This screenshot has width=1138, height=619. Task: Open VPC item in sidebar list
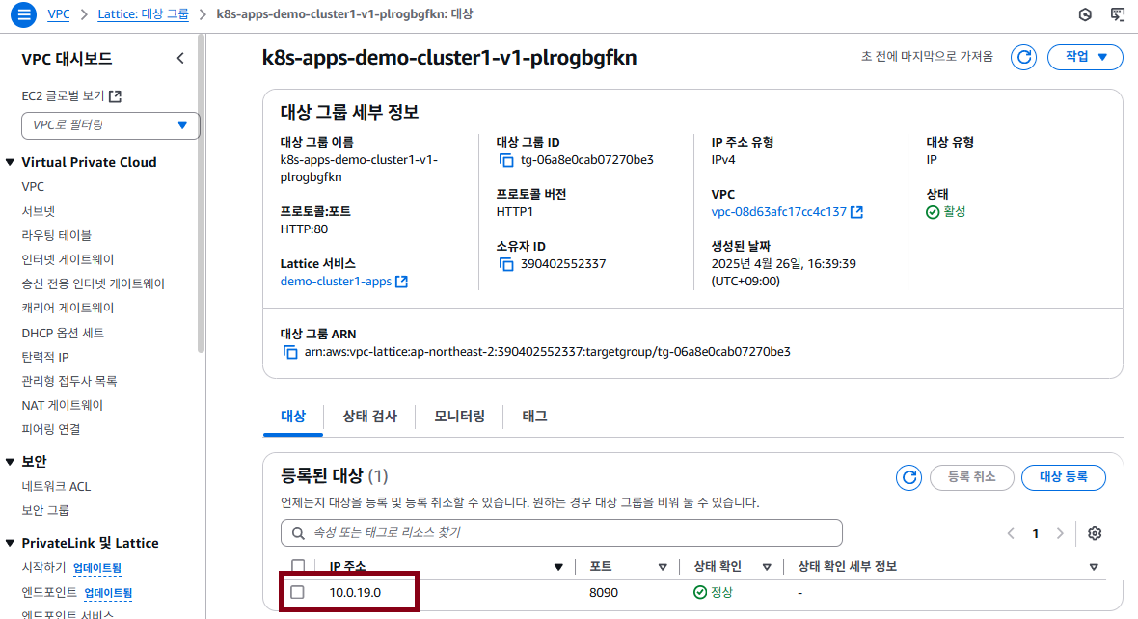(33, 186)
